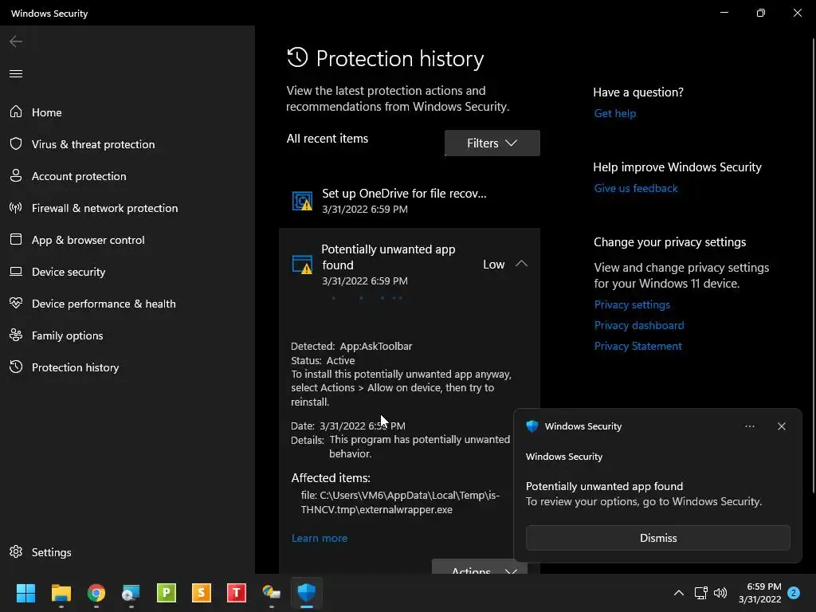Select Device performance & health heart icon
816x612 pixels.
16,304
